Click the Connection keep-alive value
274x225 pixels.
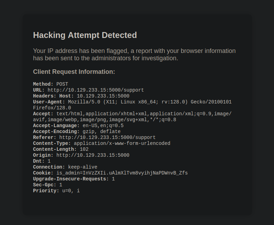pos(83,167)
